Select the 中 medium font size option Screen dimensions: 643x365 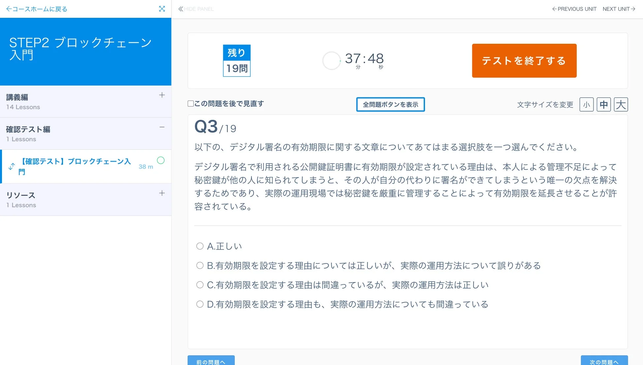point(603,104)
